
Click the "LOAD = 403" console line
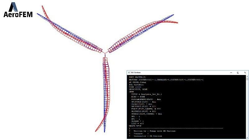pos(138,124)
